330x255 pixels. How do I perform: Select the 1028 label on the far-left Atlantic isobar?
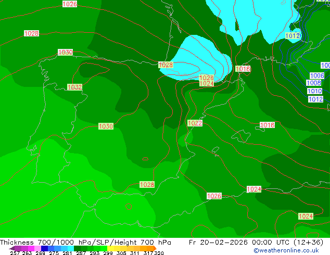click(x=31, y=33)
